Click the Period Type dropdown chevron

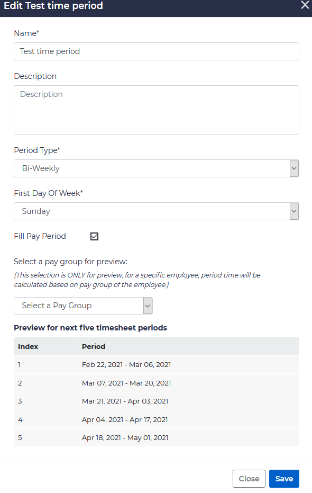(294, 168)
